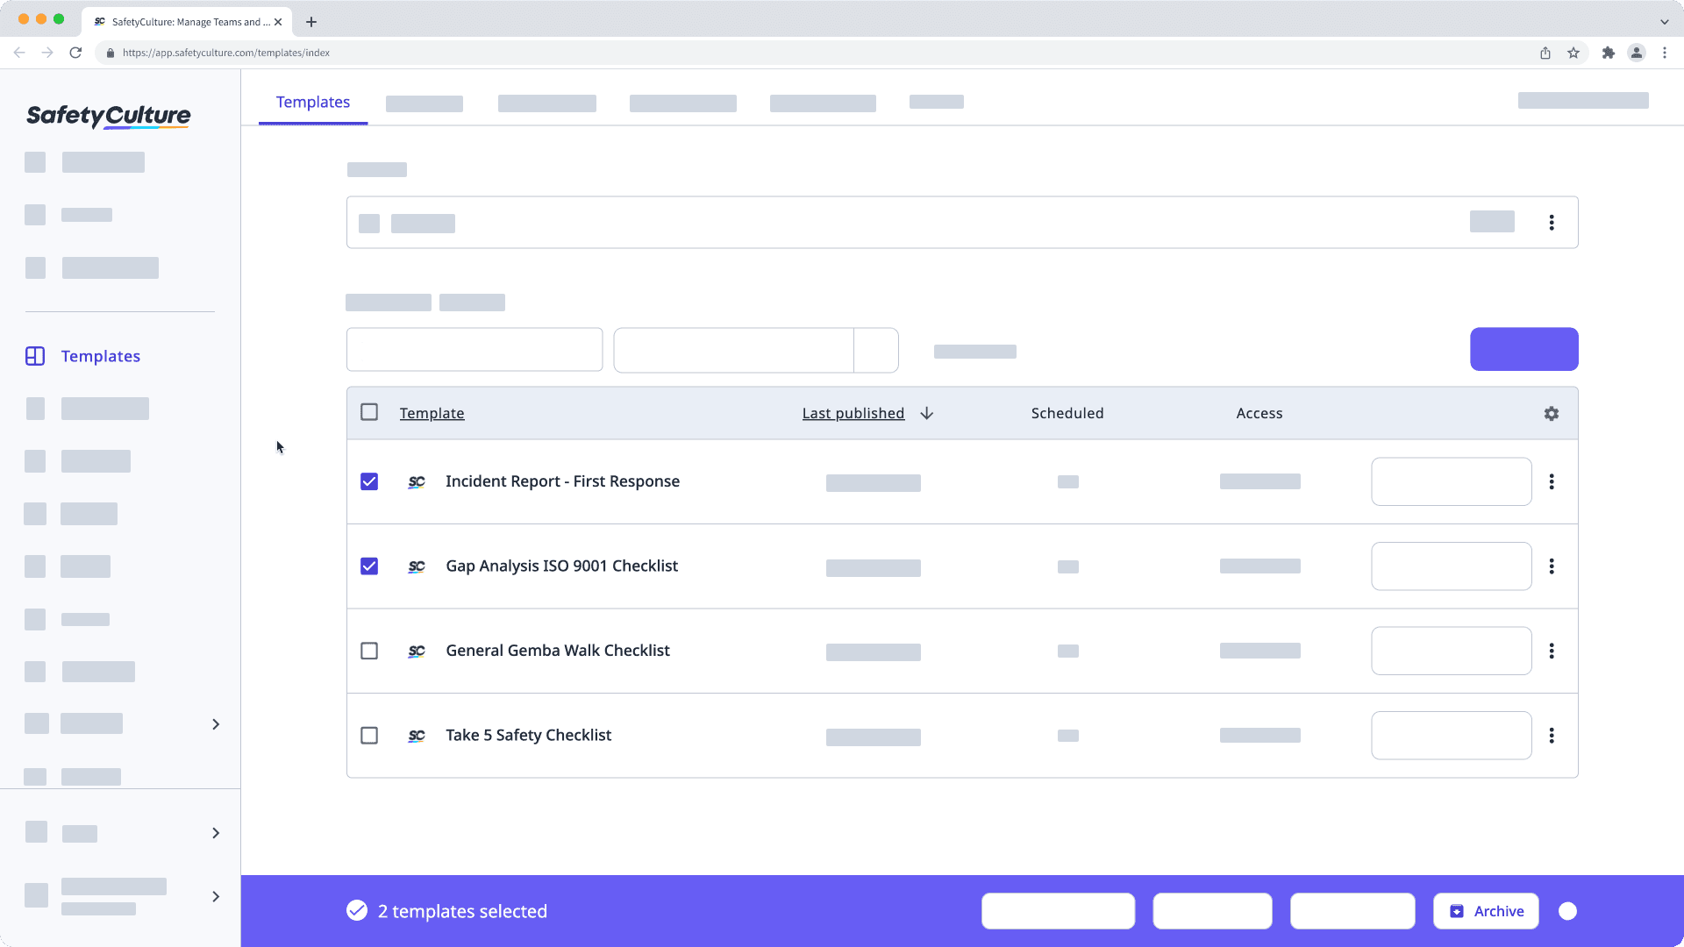
Task: Open the three-dot menu for Gap Analysis ISO 9001
Action: pos(1552,566)
